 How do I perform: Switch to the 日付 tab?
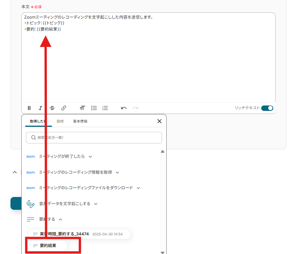(60, 121)
